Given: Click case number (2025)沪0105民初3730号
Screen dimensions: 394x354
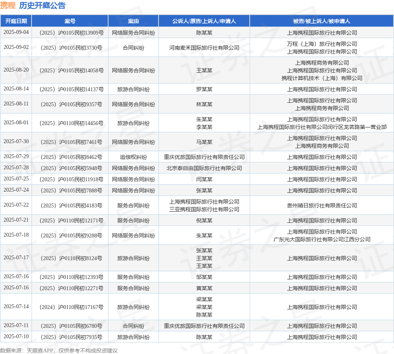Looking at the screenshot, I should 72,48.
